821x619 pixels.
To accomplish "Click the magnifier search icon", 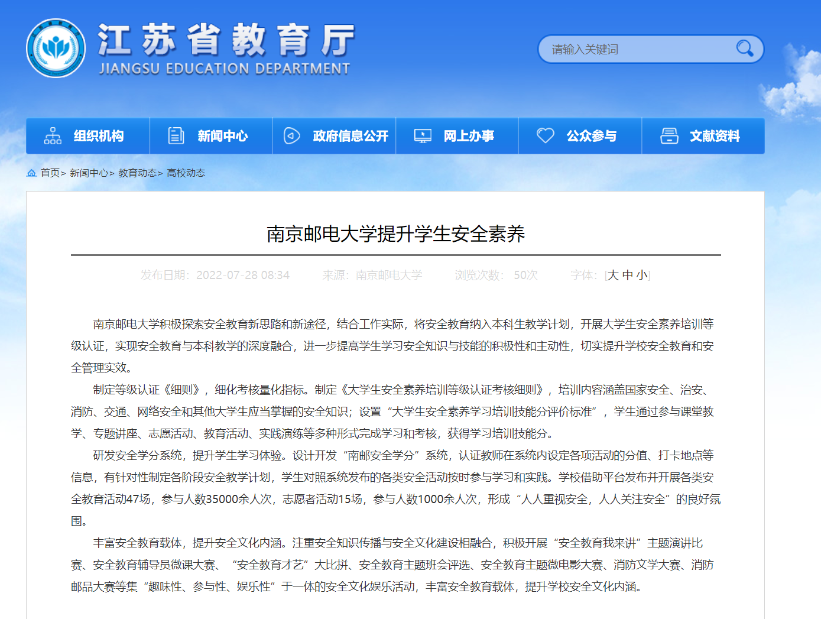I will (x=744, y=48).
